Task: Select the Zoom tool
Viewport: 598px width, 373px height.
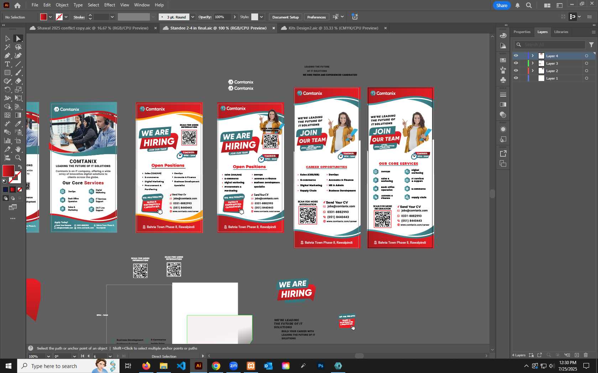Action: [18, 158]
